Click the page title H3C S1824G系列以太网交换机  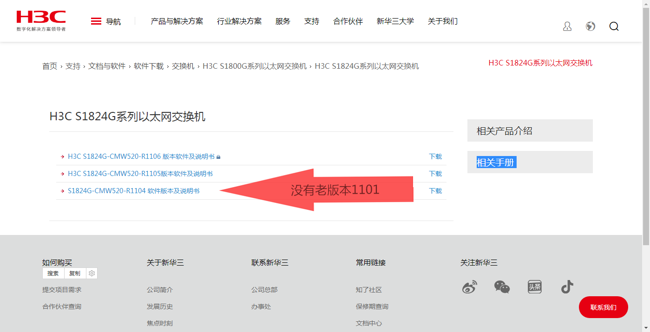(127, 117)
